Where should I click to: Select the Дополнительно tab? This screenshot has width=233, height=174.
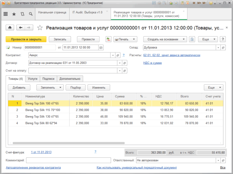coord(70,79)
